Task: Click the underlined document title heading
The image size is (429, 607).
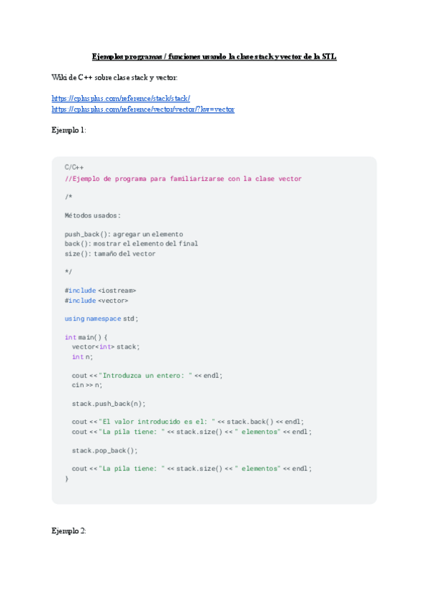Action: pos(214,56)
